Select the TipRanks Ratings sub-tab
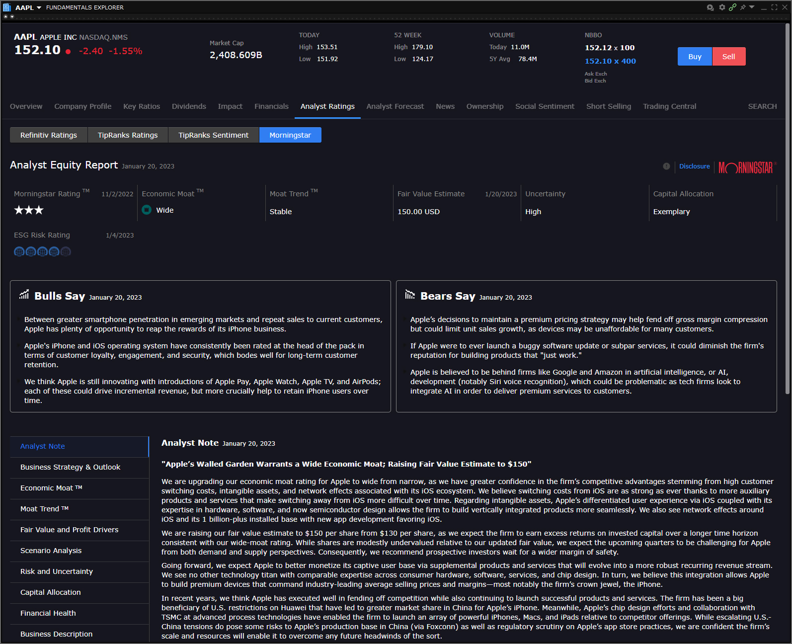This screenshot has width=792, height=644. [128, 135]
